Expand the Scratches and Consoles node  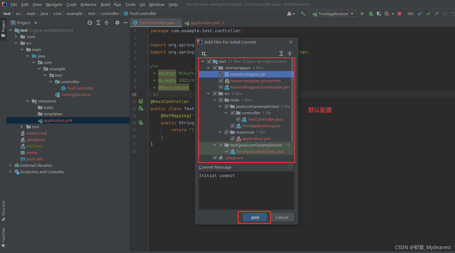[10, 172]
